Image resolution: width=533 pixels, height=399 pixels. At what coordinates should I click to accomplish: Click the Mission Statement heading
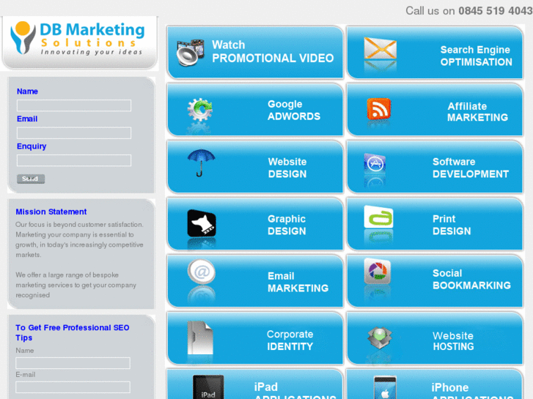pyautogui.click(x=51, y=212)
